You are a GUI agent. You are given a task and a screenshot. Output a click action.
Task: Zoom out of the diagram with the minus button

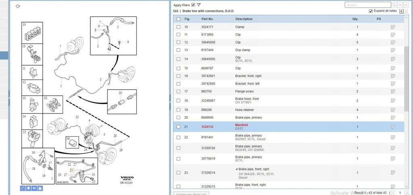[34, 188]
